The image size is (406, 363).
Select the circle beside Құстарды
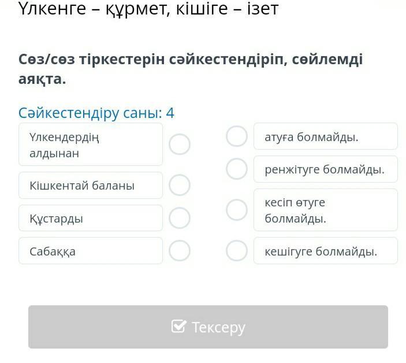click(180, 218)
